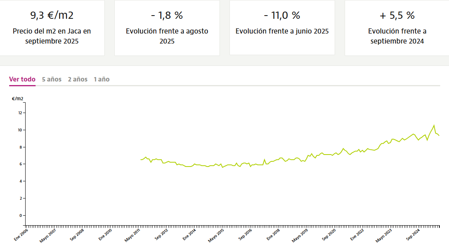Screen dimensions: 449x252
Task: Open the "1 año" chart view
Action: [101, 79]
